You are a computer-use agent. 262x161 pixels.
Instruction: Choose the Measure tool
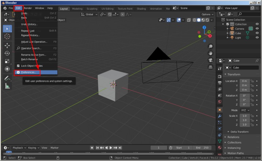(7, 86)
